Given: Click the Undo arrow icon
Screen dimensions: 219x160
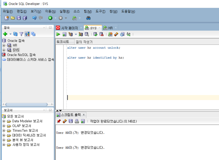Looking at the screenshot, I should coord(34,18).
